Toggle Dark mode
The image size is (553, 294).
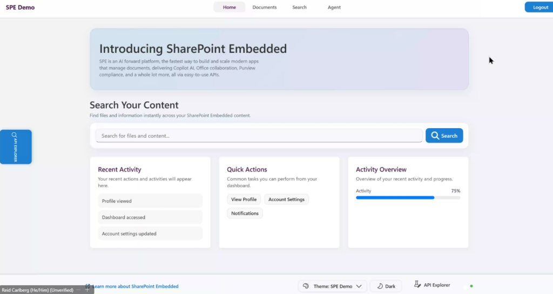[x=386, y=286]
